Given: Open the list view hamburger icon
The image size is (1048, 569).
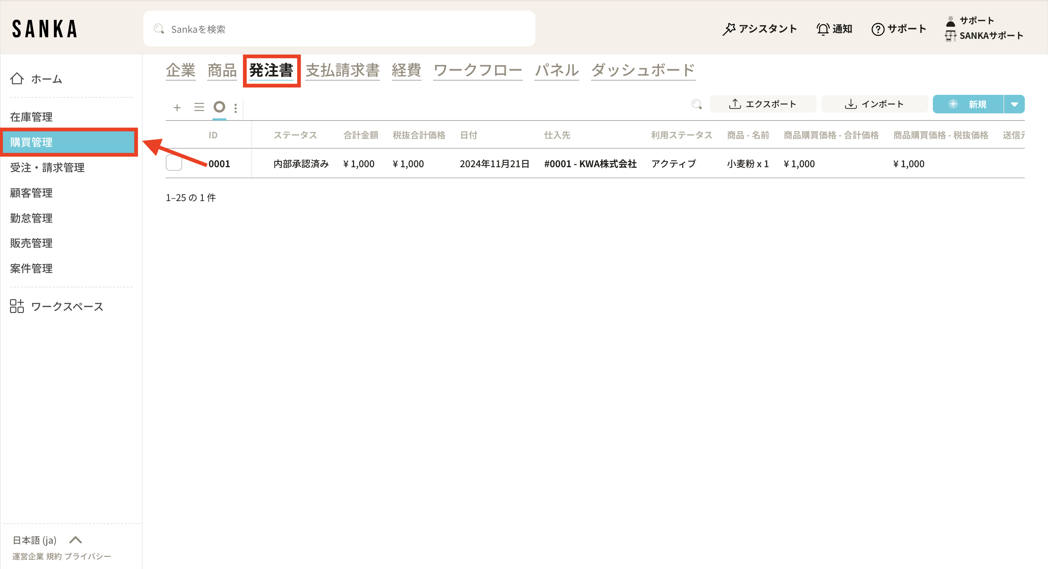Looking at the screenshot, I should (x=199, y=107).
